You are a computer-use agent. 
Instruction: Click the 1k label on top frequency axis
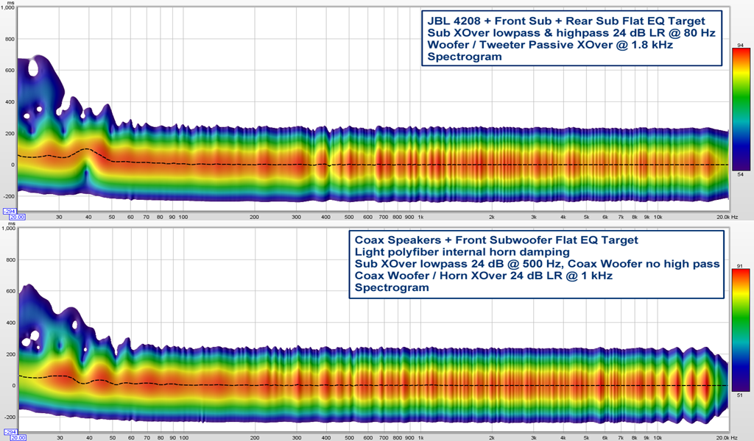point(420,218)
